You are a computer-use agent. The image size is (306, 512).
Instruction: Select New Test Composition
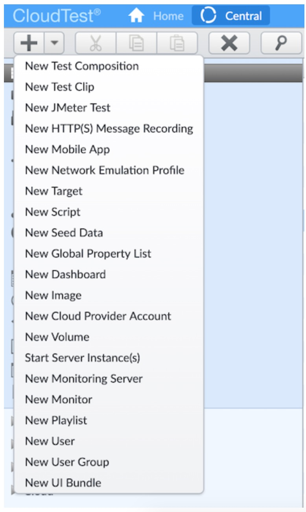click(x=82, y=66)
